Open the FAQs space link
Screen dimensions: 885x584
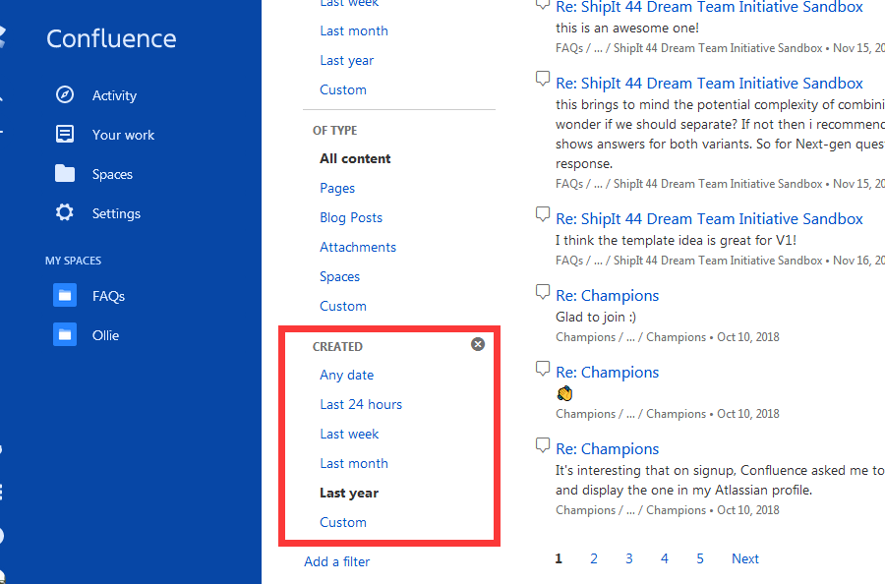pyautogui.click(x=108, y=296)
